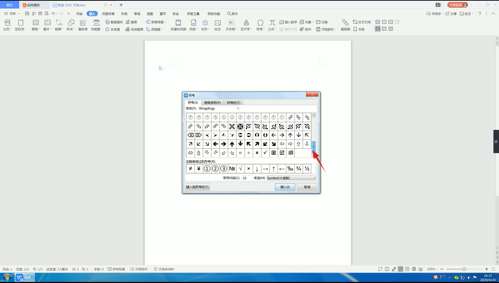Expand the 流程图 flowchart dropdown
This screenshot has height=283, width=499.
click(x=162, y=29)
